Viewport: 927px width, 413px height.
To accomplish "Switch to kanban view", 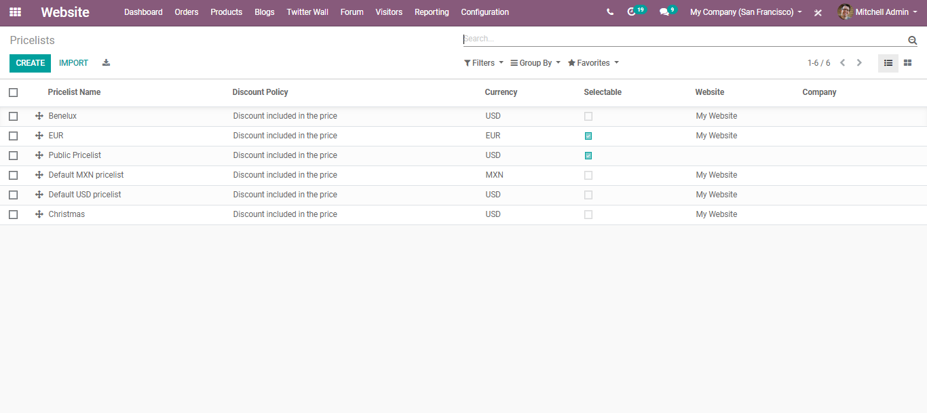I will pos(907,63).
